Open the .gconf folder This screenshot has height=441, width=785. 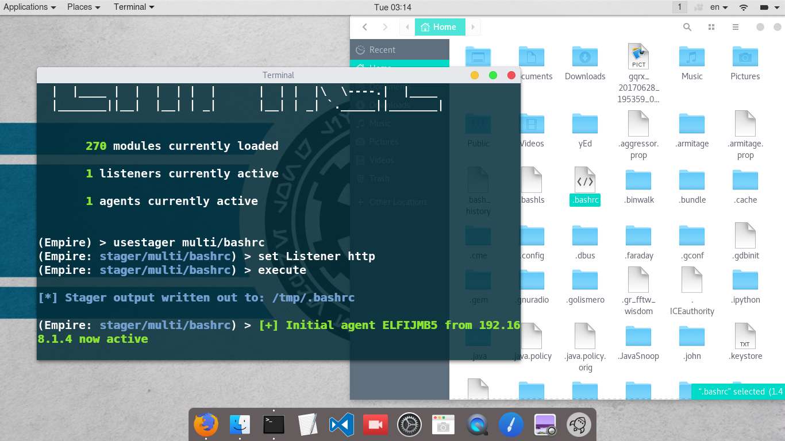pos(692,235)
